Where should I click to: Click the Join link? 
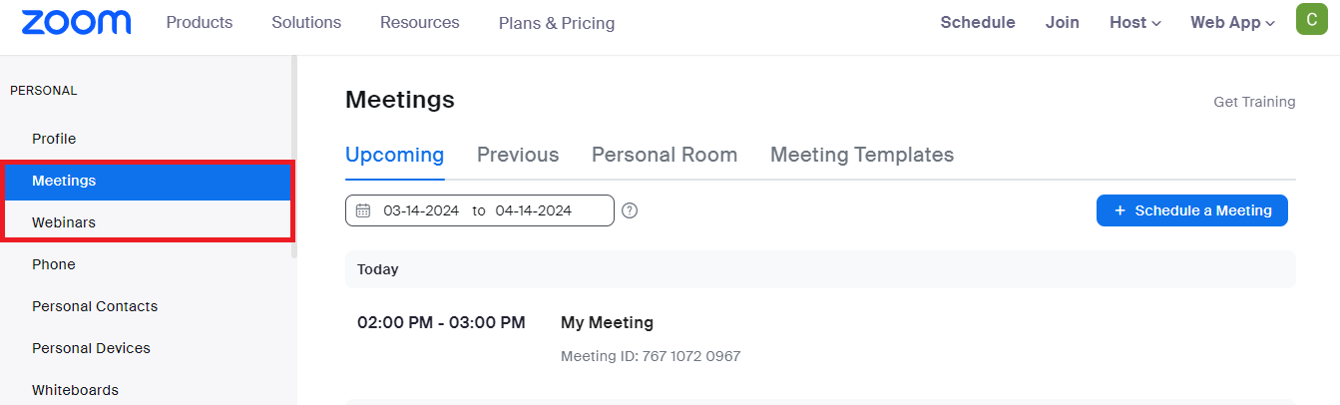coord(1063,22)
